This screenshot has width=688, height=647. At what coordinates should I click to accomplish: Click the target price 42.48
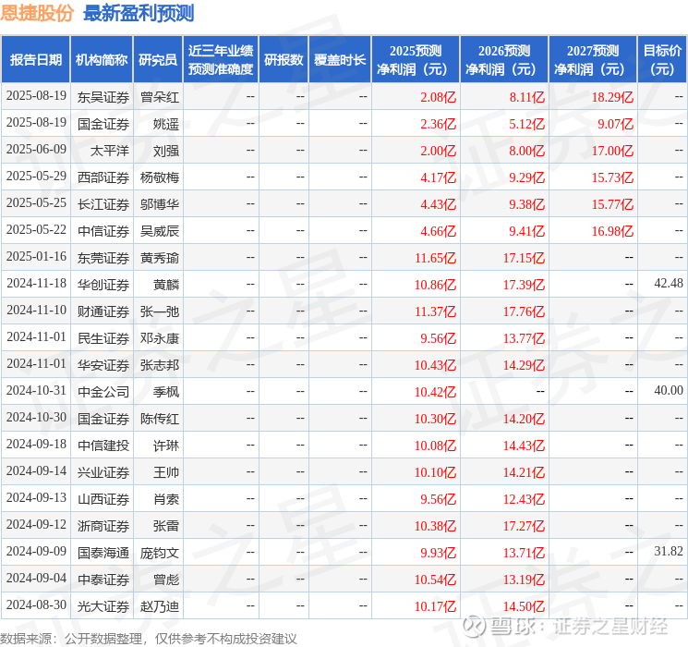(669, 284)
